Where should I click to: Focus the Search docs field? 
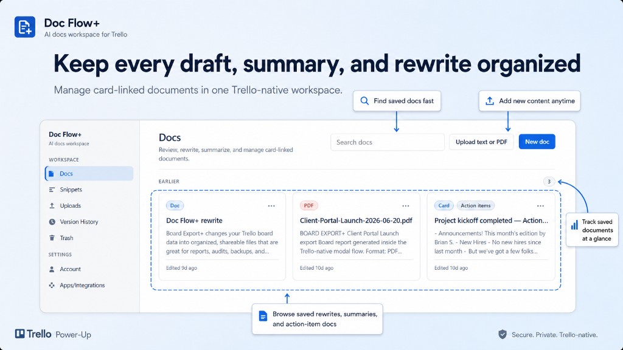pyautogui.click(x=388, y=142)
